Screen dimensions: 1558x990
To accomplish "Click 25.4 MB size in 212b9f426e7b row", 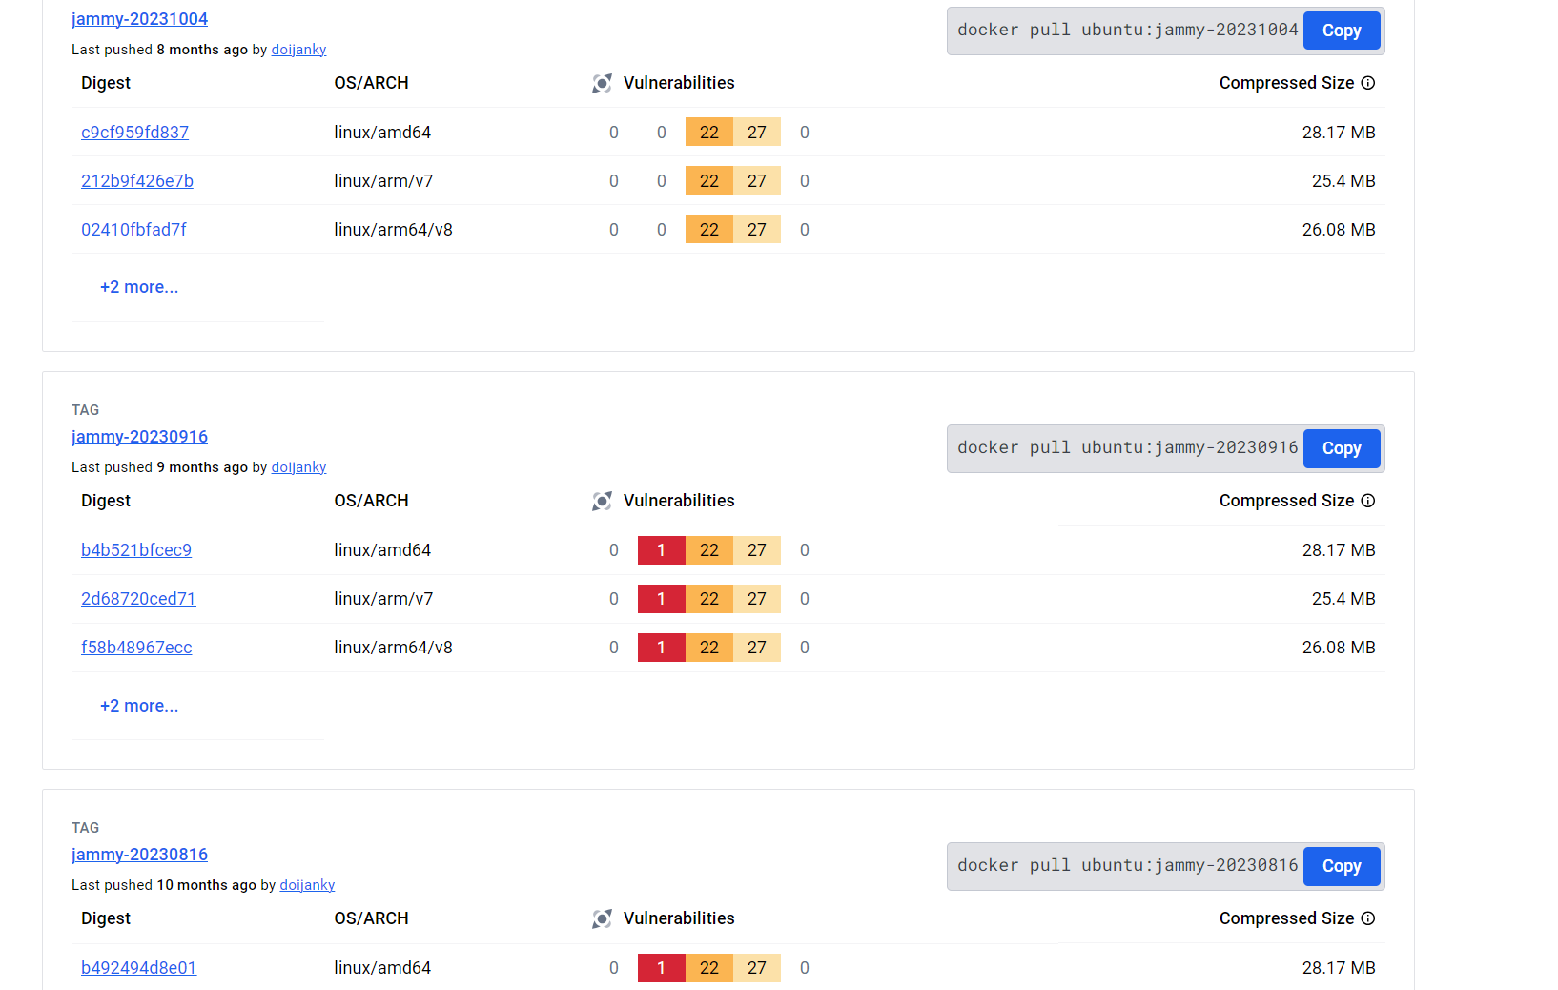I will point(1343,181).
